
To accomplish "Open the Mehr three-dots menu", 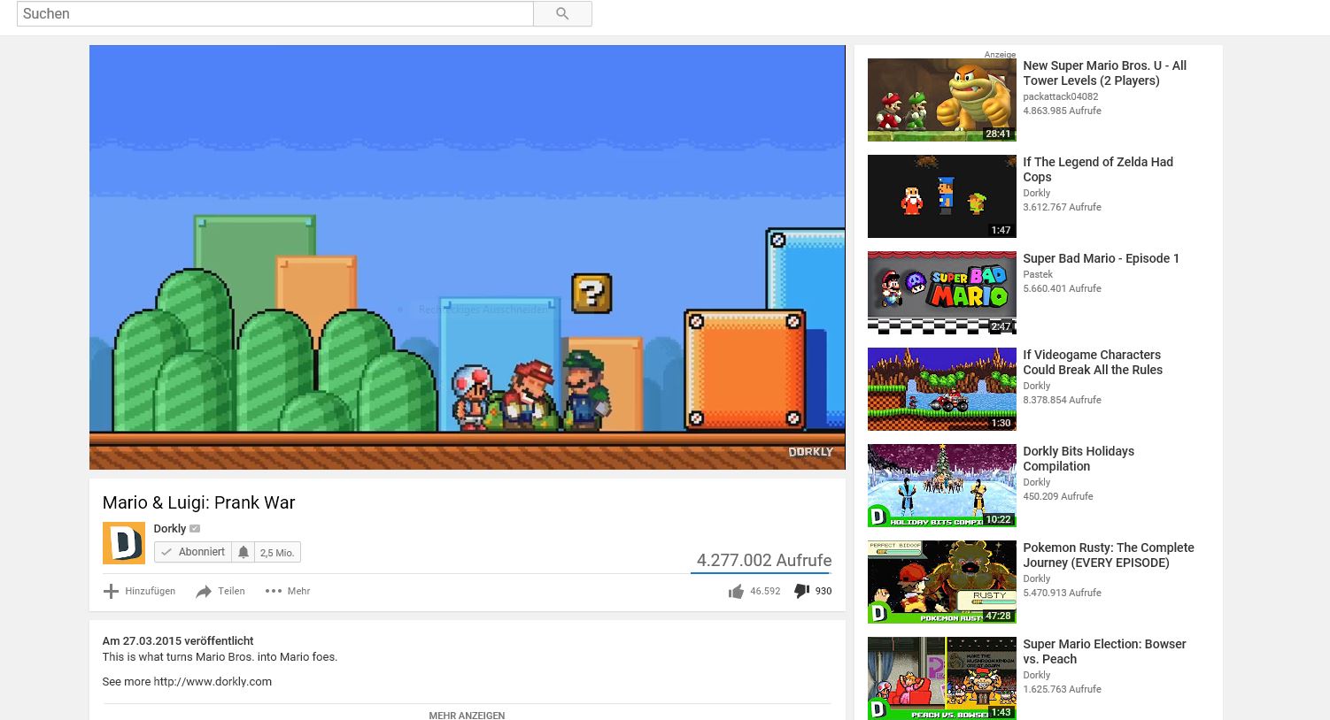I will pyautogui.click(x=288, y=591).
